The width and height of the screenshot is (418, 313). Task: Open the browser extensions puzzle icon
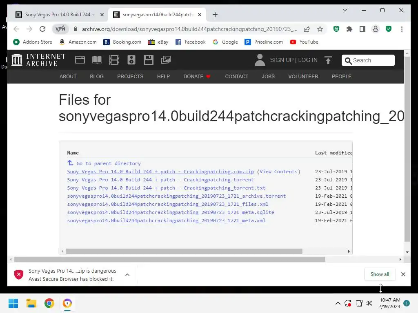tap(349, 29)
